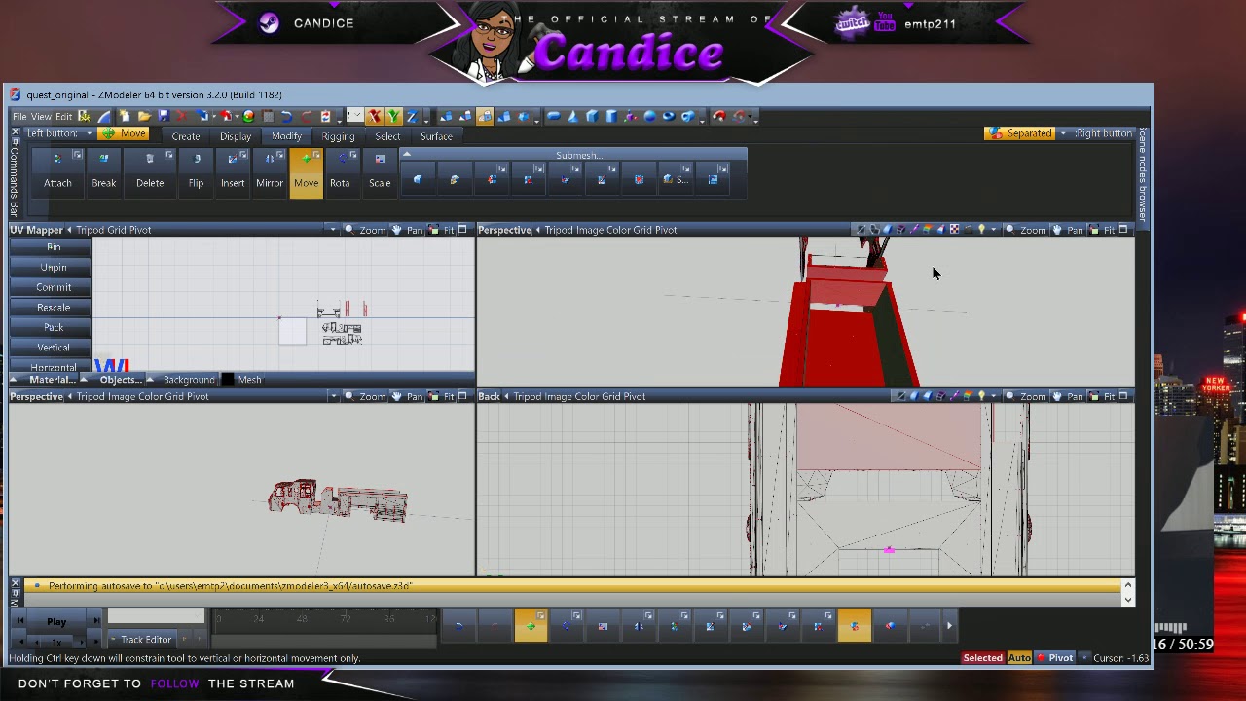Click first Submesh tool icon
The height and width of the screenshot is (701, 1246).
[x=418, y=179]
